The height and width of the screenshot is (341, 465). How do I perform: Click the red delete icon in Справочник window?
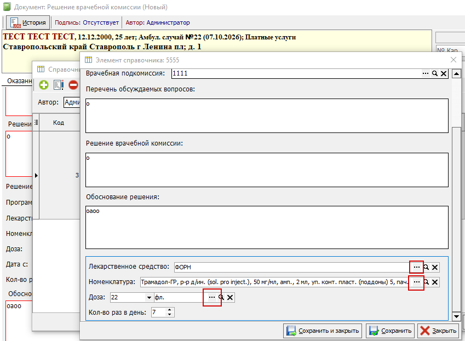[x=73, y=85]
